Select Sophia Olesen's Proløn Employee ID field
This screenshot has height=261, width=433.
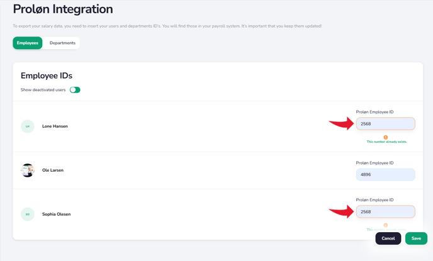(385, 212)
